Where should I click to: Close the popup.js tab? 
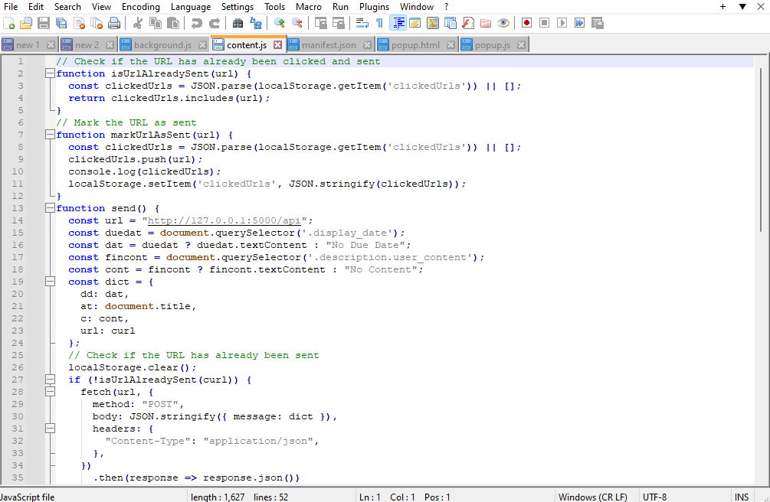tap(521, 44)
